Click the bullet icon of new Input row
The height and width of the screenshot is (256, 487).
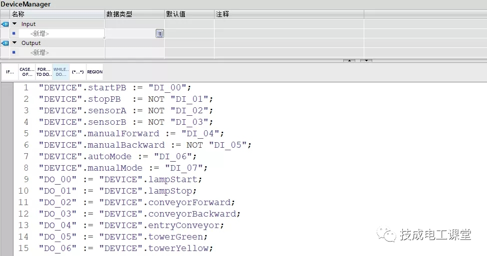(13, 33)
